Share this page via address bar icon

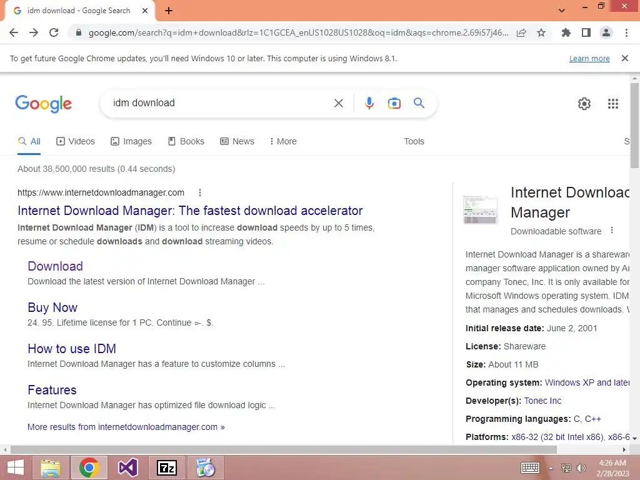pos(521,32)
